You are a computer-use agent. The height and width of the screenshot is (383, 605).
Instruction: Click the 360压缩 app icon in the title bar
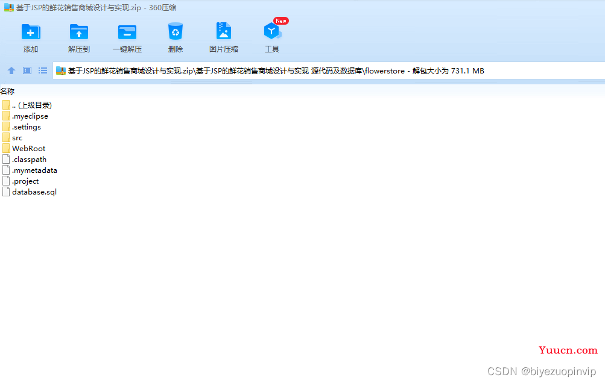[x=9, y=7]
